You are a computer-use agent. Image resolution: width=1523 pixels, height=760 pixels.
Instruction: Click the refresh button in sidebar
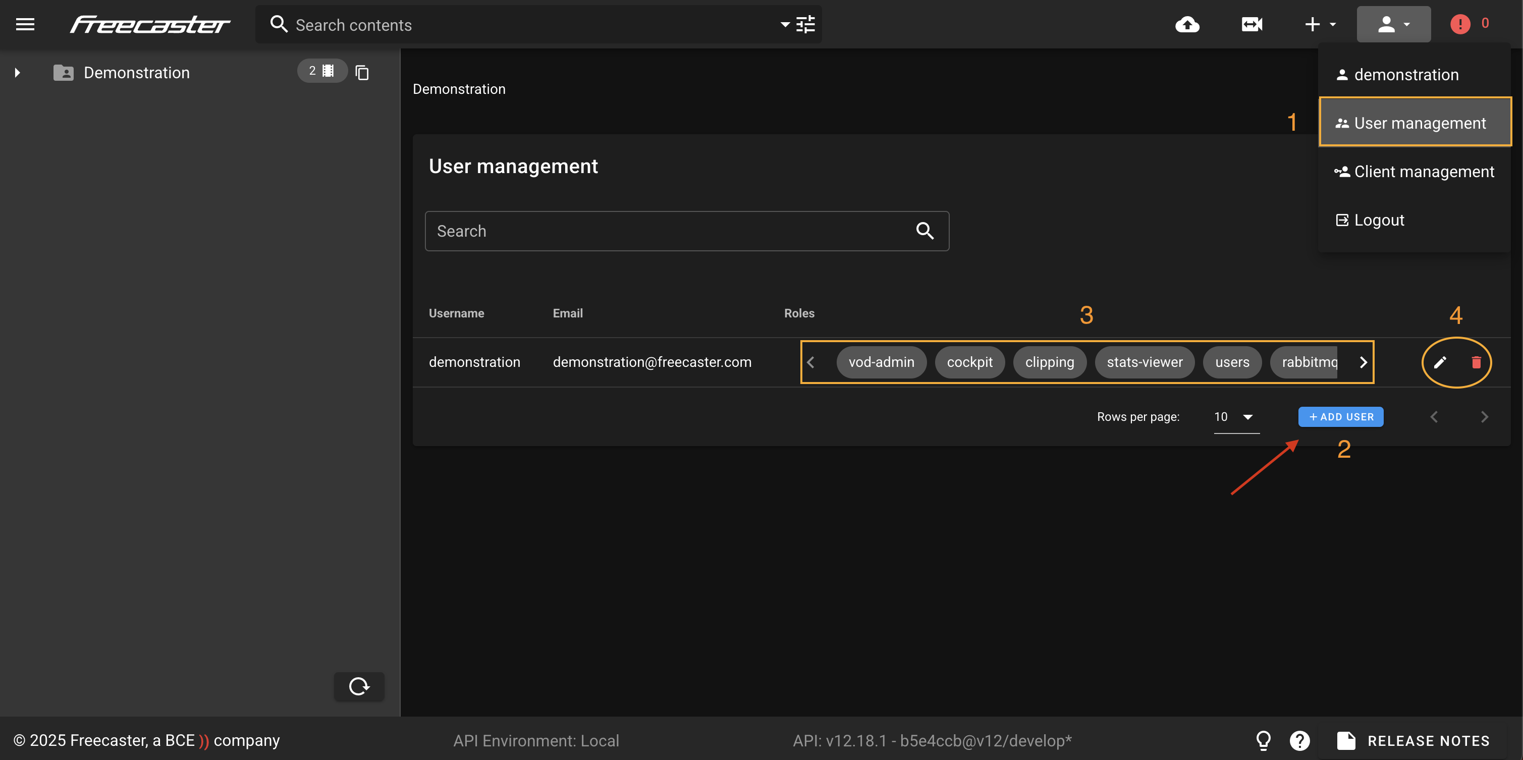359,686
